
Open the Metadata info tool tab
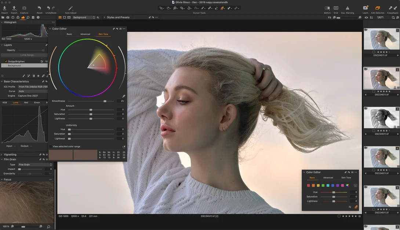(x=38, y=18)
